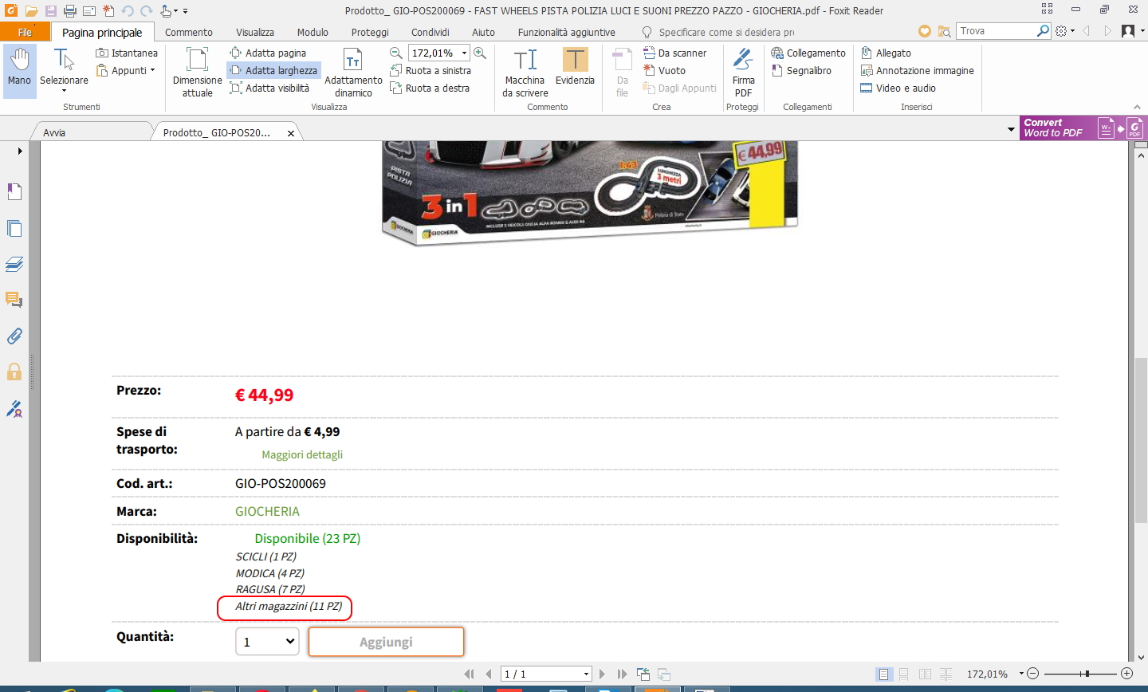Enable facing pages view in status bar
Image resolution: width=1148 pixels, height=692 pixels.
tap(925, 674)
